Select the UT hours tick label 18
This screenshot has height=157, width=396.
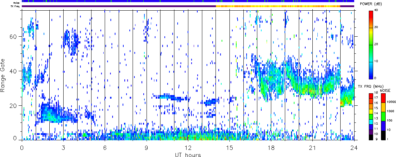[x=271, y=147]
